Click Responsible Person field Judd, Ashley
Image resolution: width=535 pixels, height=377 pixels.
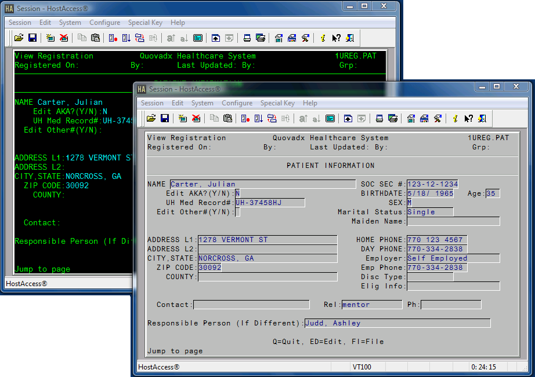(397, 323)
